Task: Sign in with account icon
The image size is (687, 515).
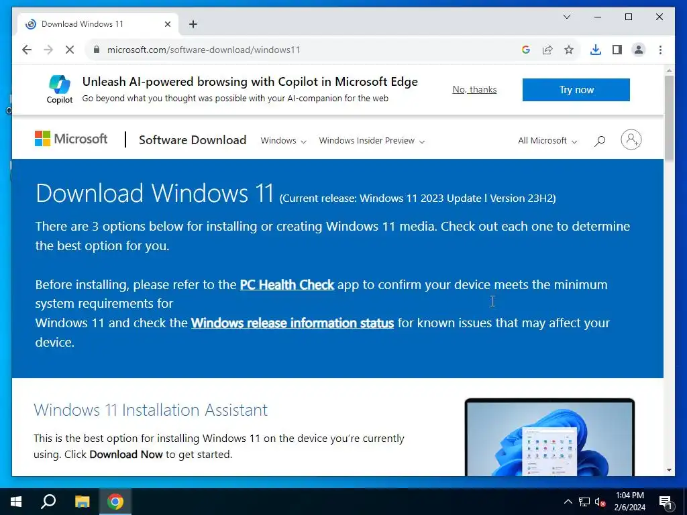Action: (631, 139)
